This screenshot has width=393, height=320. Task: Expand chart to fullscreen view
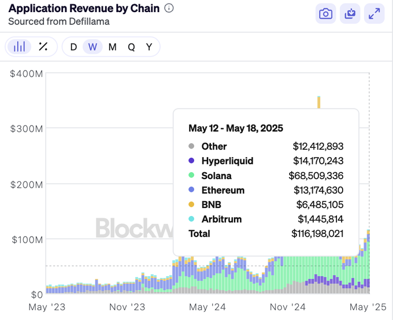point(375,14)
